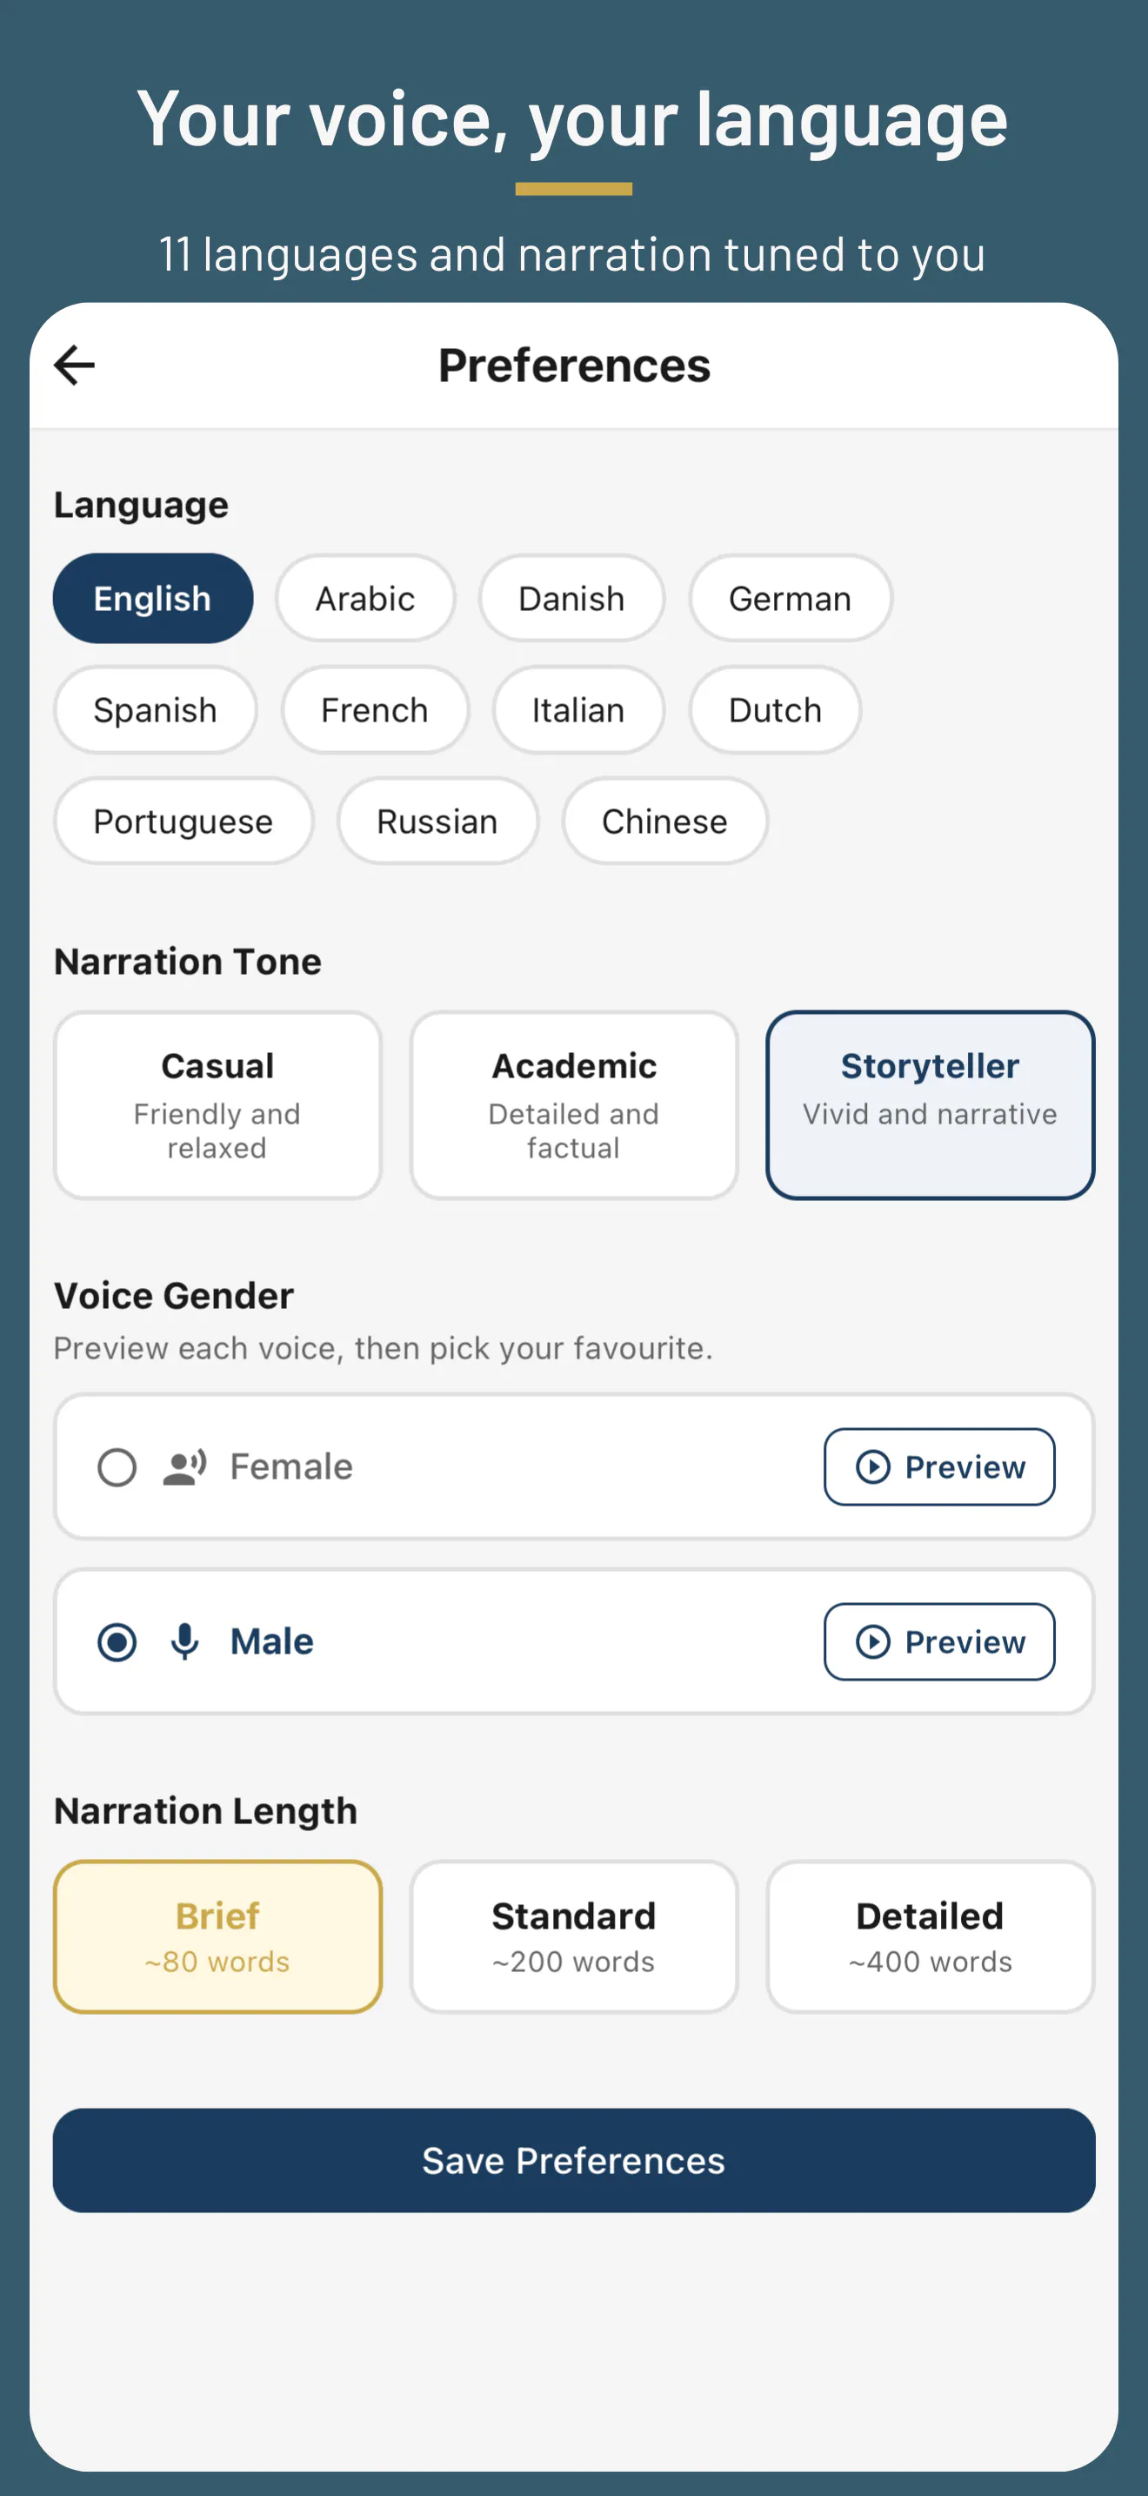This screenshot has height=2496, width=1148.
Task: Select Detailed ~400 words length
Action: (x=931, y=1936)
